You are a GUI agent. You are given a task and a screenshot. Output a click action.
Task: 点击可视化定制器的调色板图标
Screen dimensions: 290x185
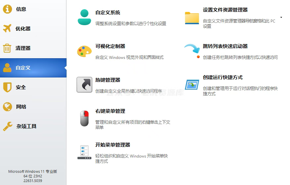tap(84, 52)
